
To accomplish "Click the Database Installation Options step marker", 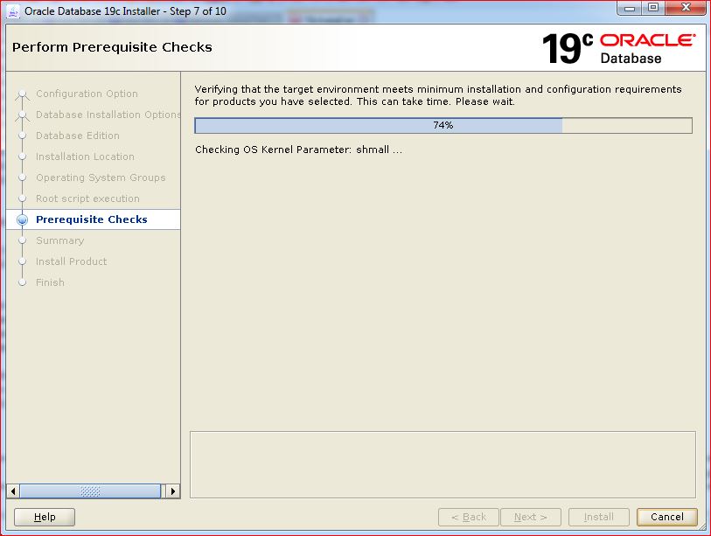I will [22, 115].
